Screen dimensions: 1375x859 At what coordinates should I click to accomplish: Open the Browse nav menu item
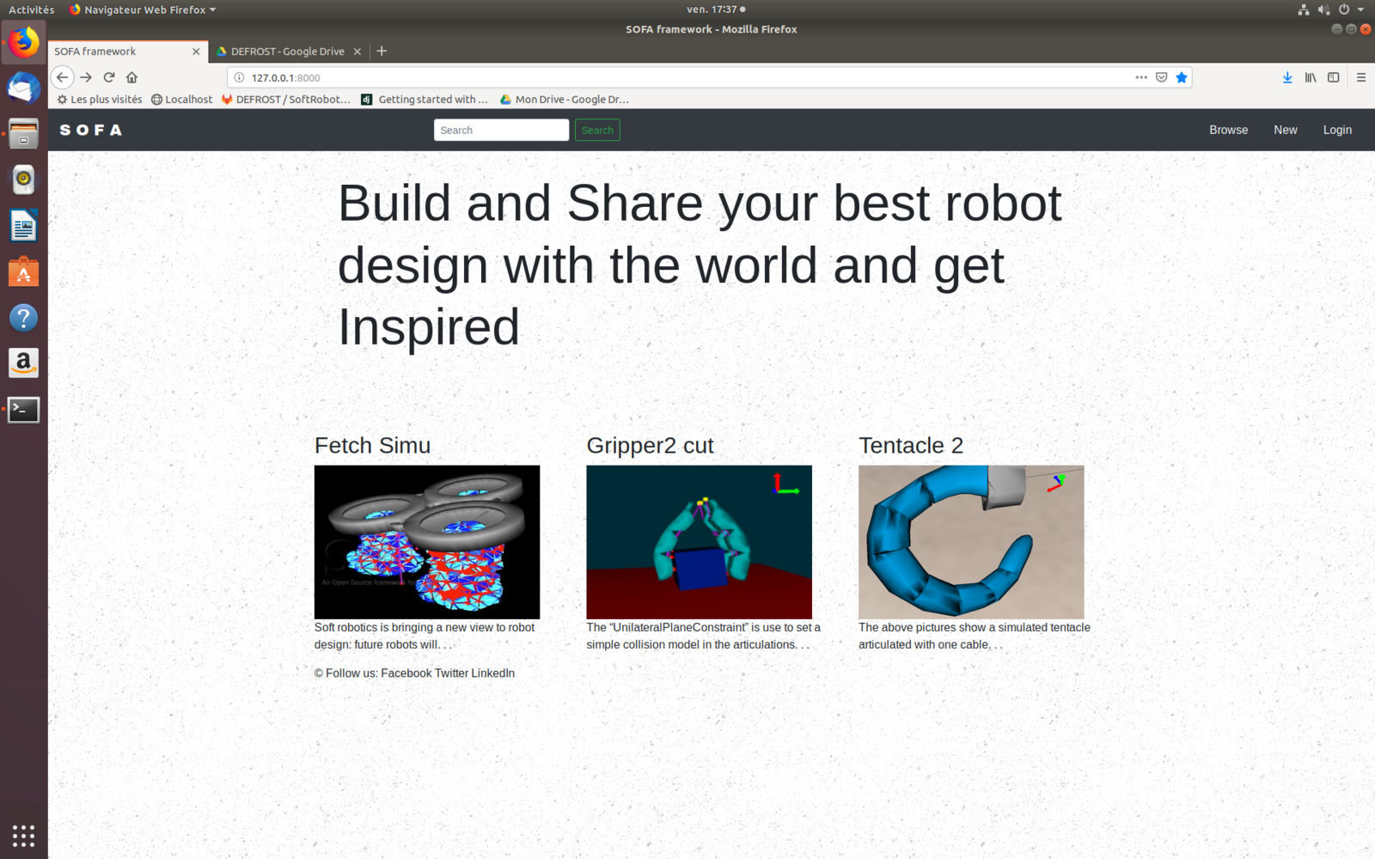pos(1228,130)
